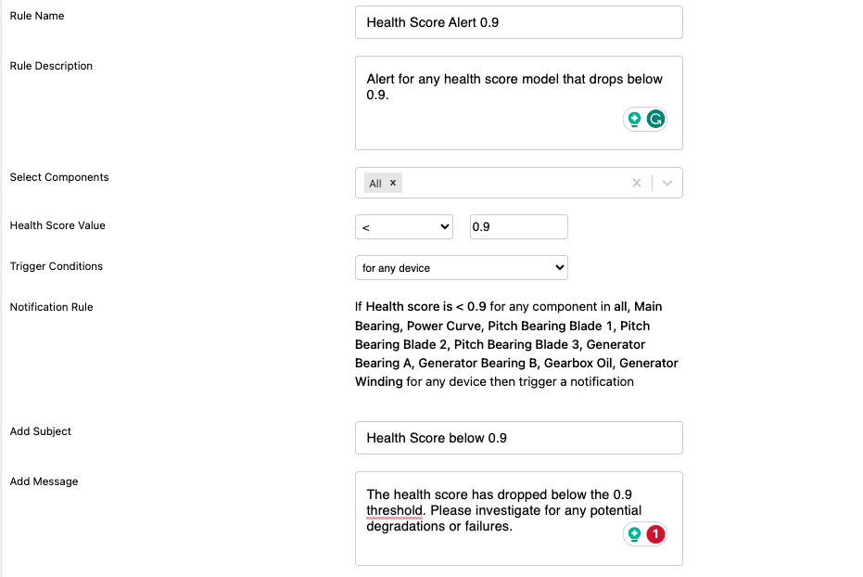Expand the Select Components dropdown chevron

point(667,183)
